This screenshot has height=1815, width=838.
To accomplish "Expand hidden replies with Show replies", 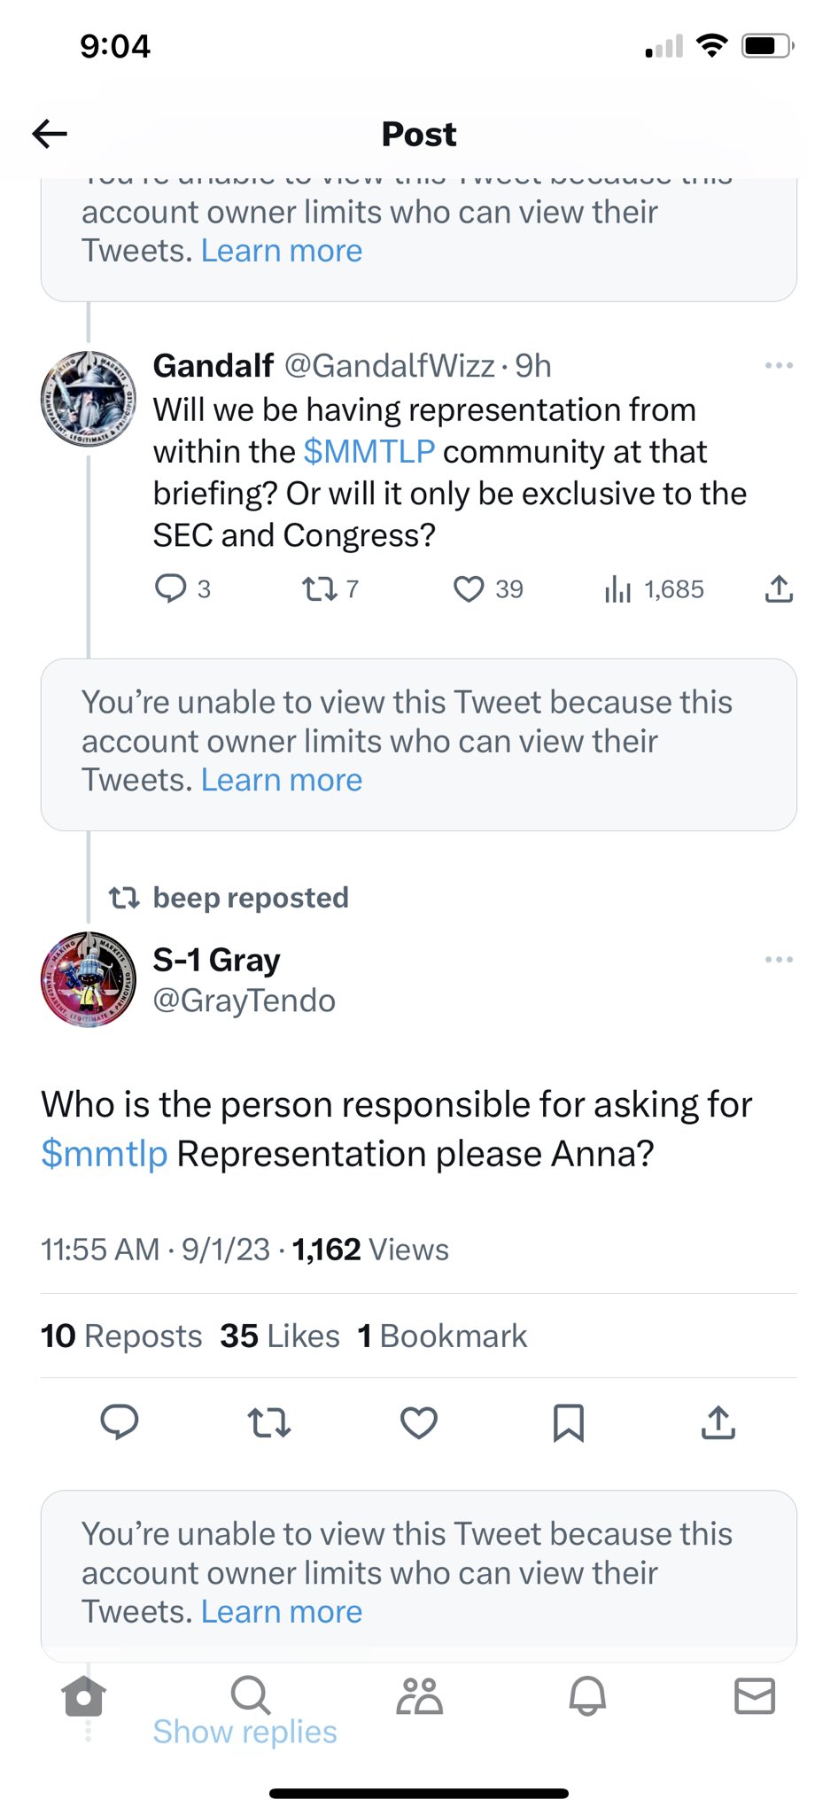I will (x=245, y=1732).
